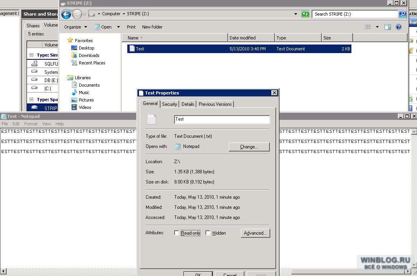
Task: Click the System volume disk icon
Action: point(34,71)
